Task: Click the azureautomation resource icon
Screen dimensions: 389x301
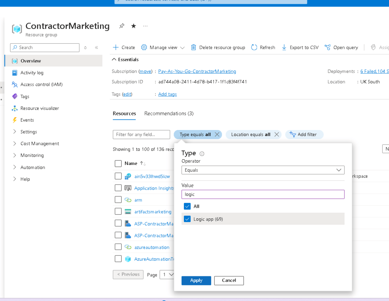Action: 128,247
